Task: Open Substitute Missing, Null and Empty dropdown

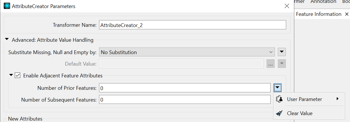Action: click(187, 52)
